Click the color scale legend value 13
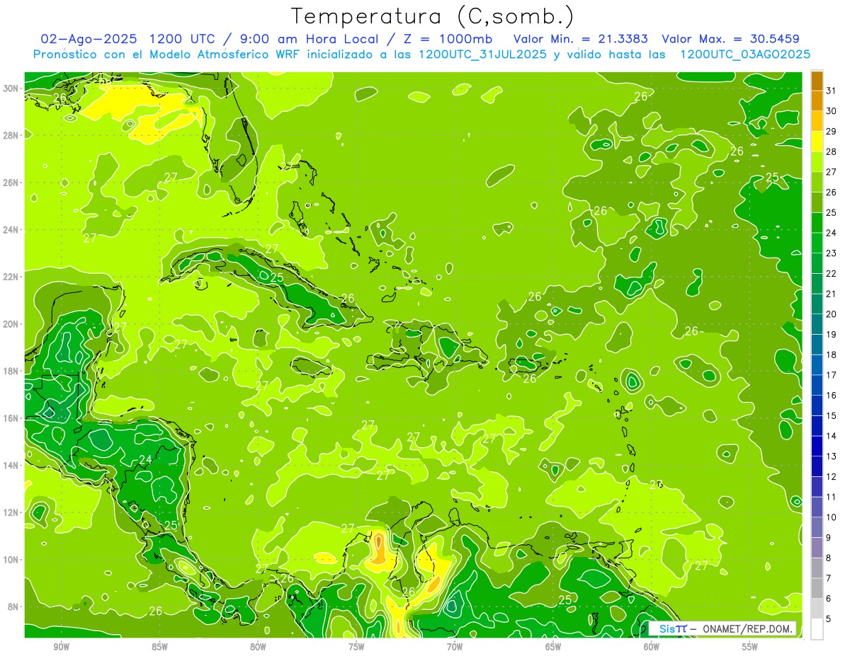 pos(832,456)
